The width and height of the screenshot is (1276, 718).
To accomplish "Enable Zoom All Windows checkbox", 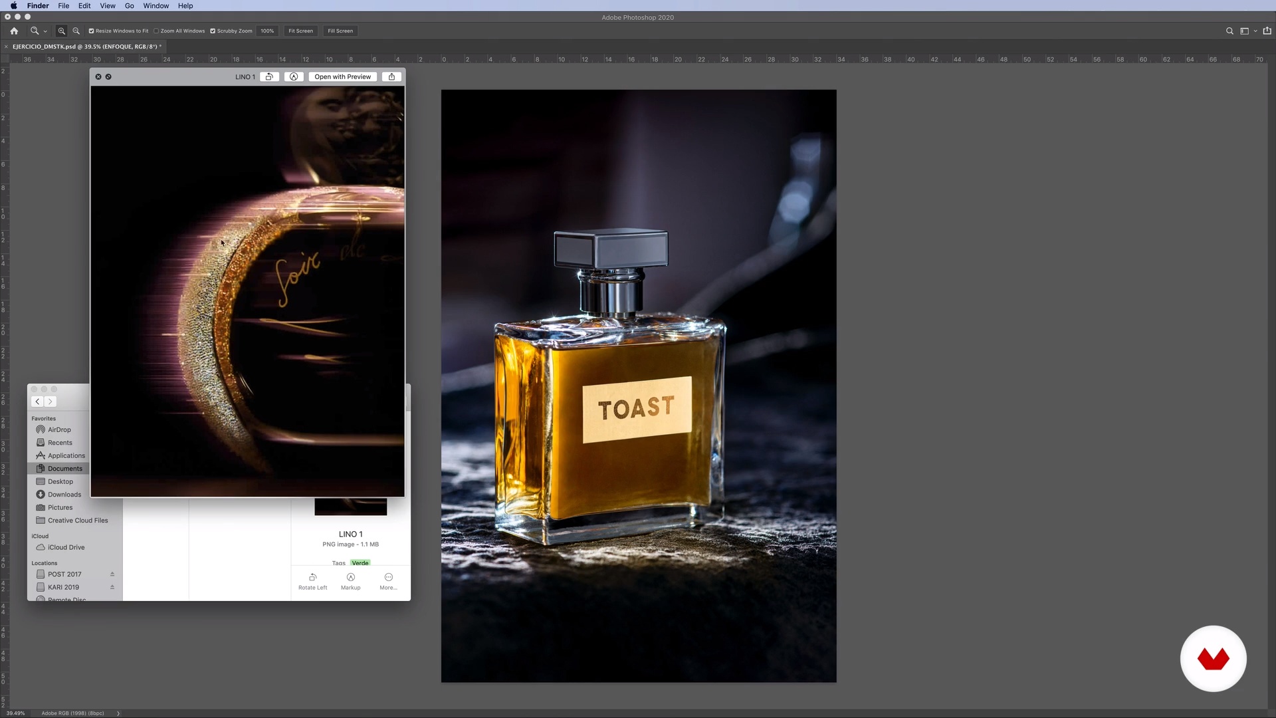I will point(179,31).
